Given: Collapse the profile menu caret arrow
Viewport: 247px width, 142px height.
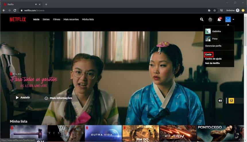Looking at the screenshot, I should (233, 20).
